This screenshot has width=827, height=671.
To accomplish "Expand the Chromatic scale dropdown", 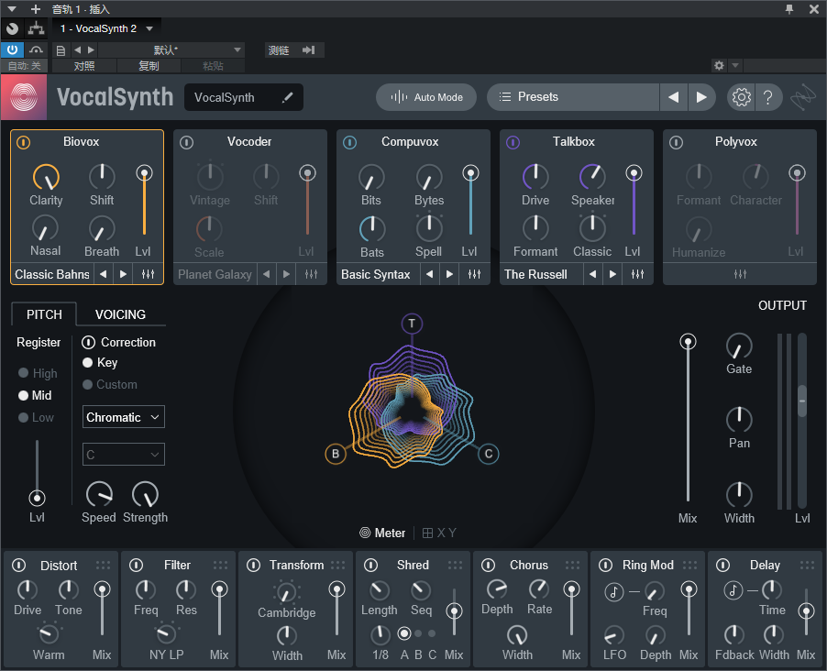I will [x=123, y=417].
